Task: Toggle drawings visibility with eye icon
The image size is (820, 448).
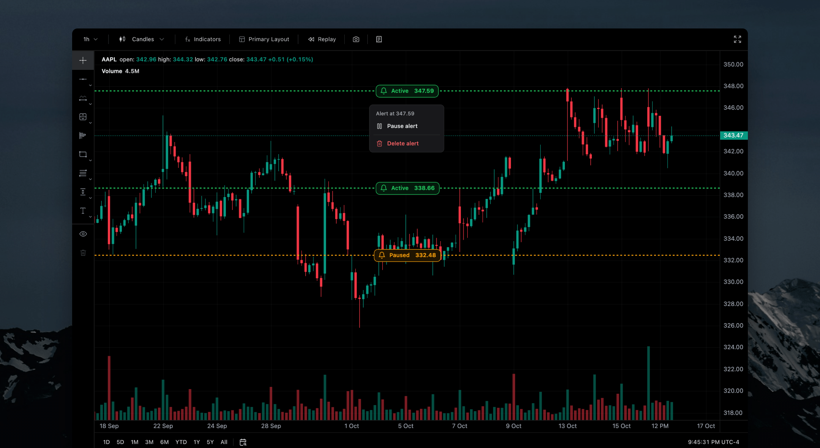Action: pyautogui.click(x=83, y=234)
